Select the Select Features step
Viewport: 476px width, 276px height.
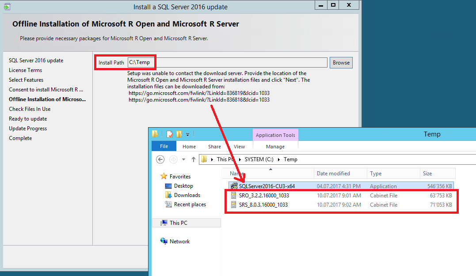(26, 80)
